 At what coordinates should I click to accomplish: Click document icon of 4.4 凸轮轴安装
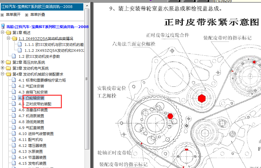[x=14, y=98]
